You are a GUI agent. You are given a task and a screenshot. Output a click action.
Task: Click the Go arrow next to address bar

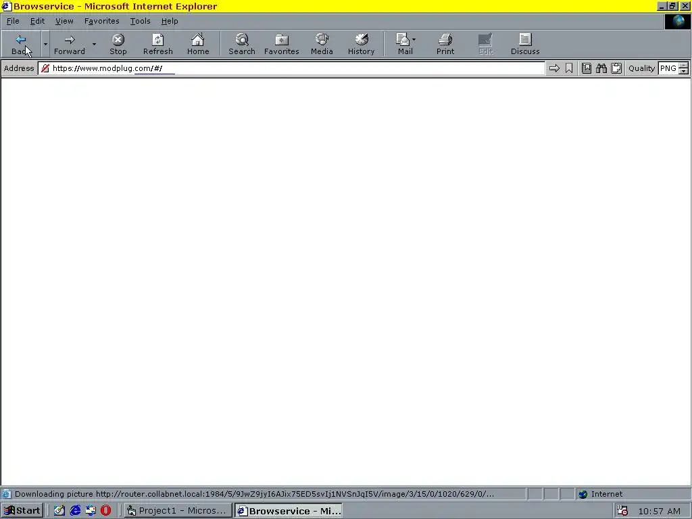pyautogui.click(x=554, y=68)
